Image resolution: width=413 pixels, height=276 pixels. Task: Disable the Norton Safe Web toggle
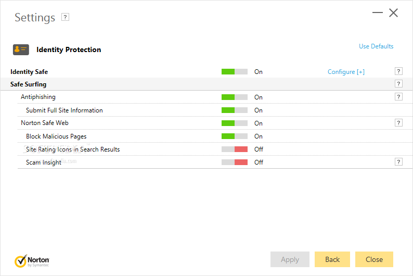pyautogui.click(x=234, y=123)
